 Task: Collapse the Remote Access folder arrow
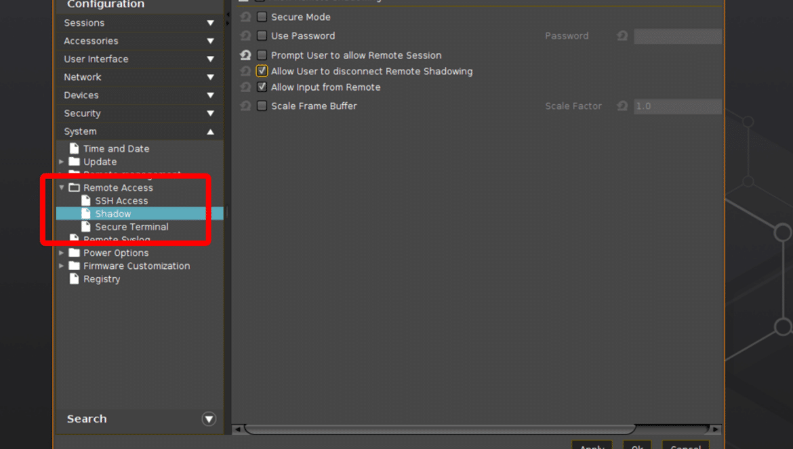click(61, 188)
